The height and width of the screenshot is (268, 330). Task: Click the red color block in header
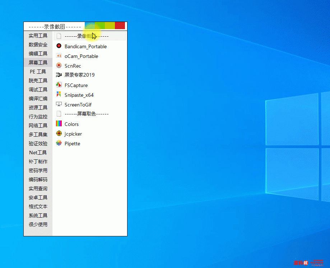[x=120, y=26]
